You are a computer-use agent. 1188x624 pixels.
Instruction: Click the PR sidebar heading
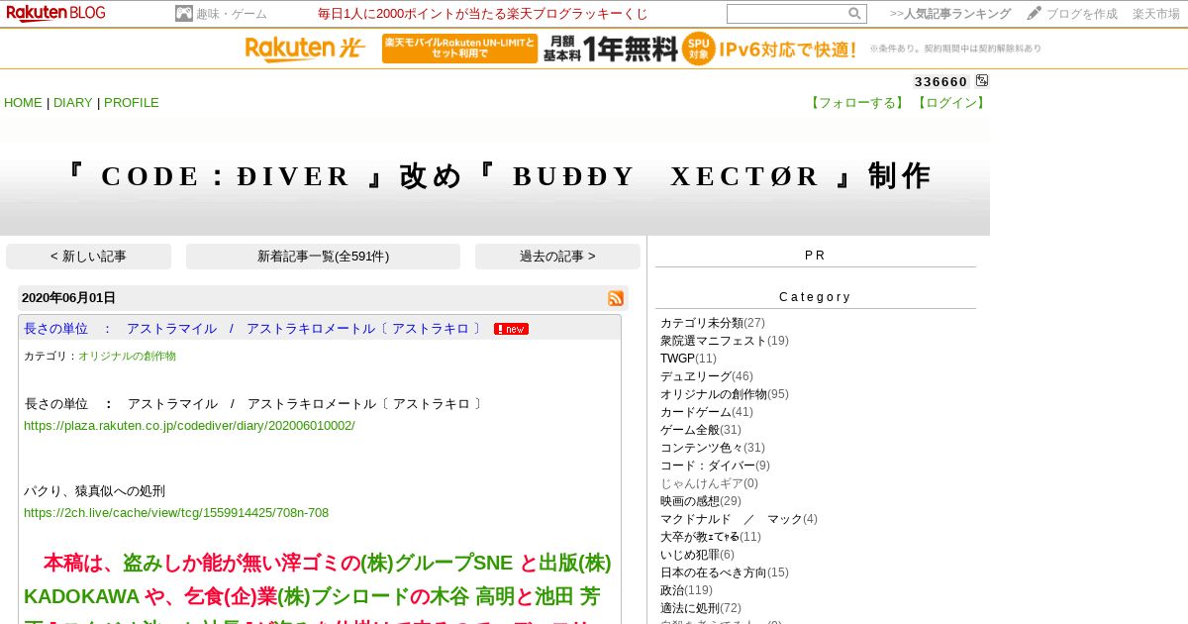coord(816,256)
